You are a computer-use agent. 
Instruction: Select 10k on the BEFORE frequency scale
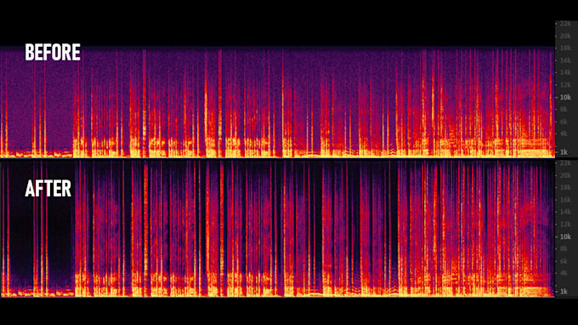click(x=565, y=97)
